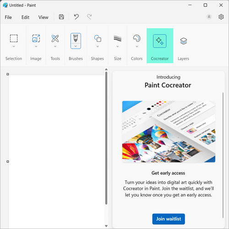Redo the last undone action
The width and height of the screenshot is (229, 229).
(89, 17)
